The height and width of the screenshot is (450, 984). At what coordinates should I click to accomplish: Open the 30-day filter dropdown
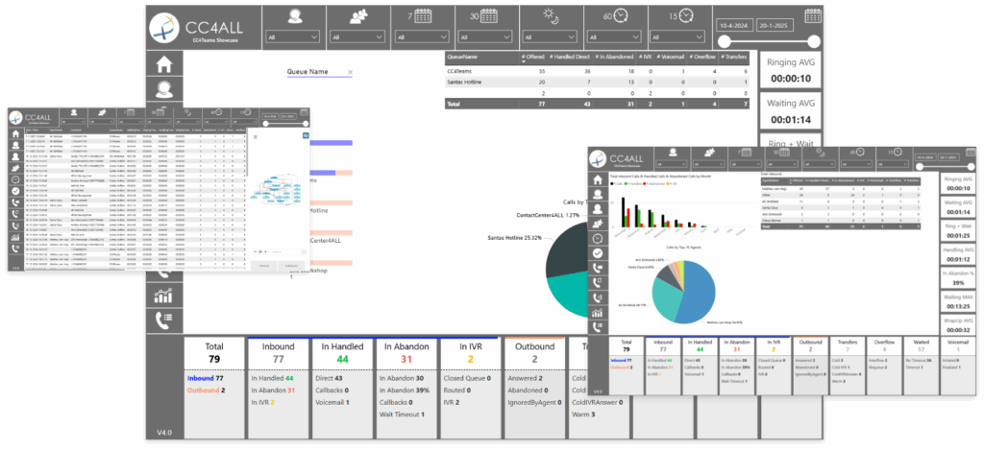[x=487, y=36]
